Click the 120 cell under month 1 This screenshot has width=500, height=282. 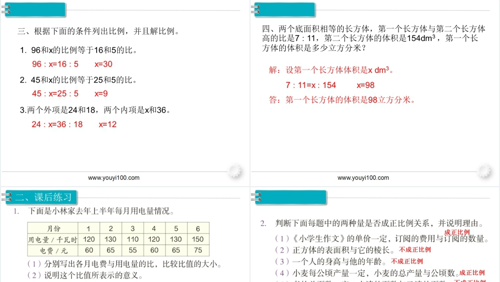pos(89,239)
